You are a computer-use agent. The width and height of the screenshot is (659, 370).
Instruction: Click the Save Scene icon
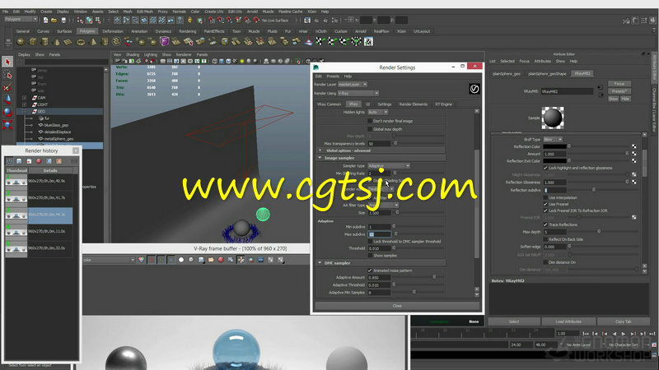pos(63,20)
